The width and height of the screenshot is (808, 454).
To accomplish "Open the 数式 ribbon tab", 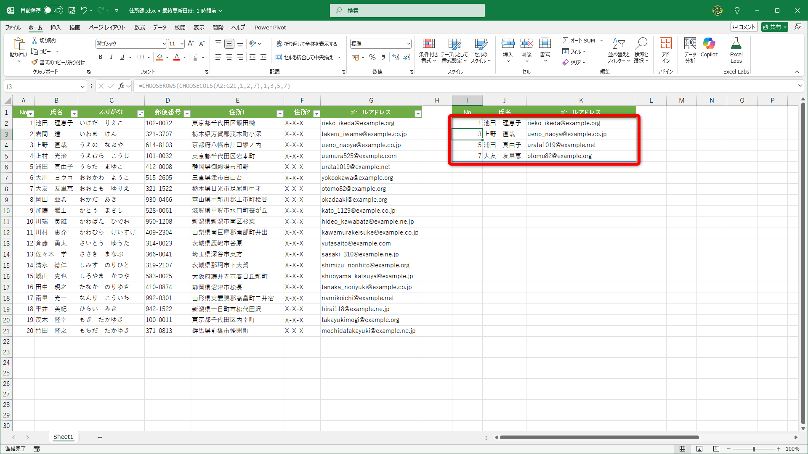I will pyautogui.click(x=139, y=27).
